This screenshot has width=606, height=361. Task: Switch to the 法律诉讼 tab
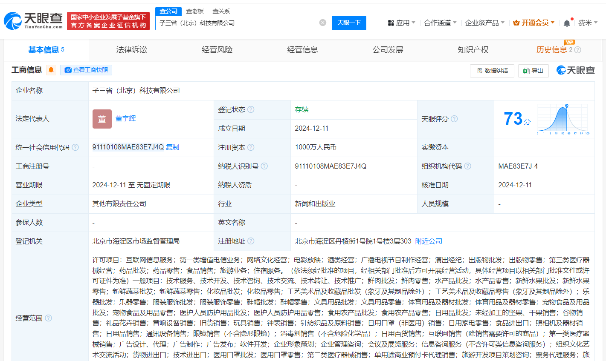(x=131, y=50)
